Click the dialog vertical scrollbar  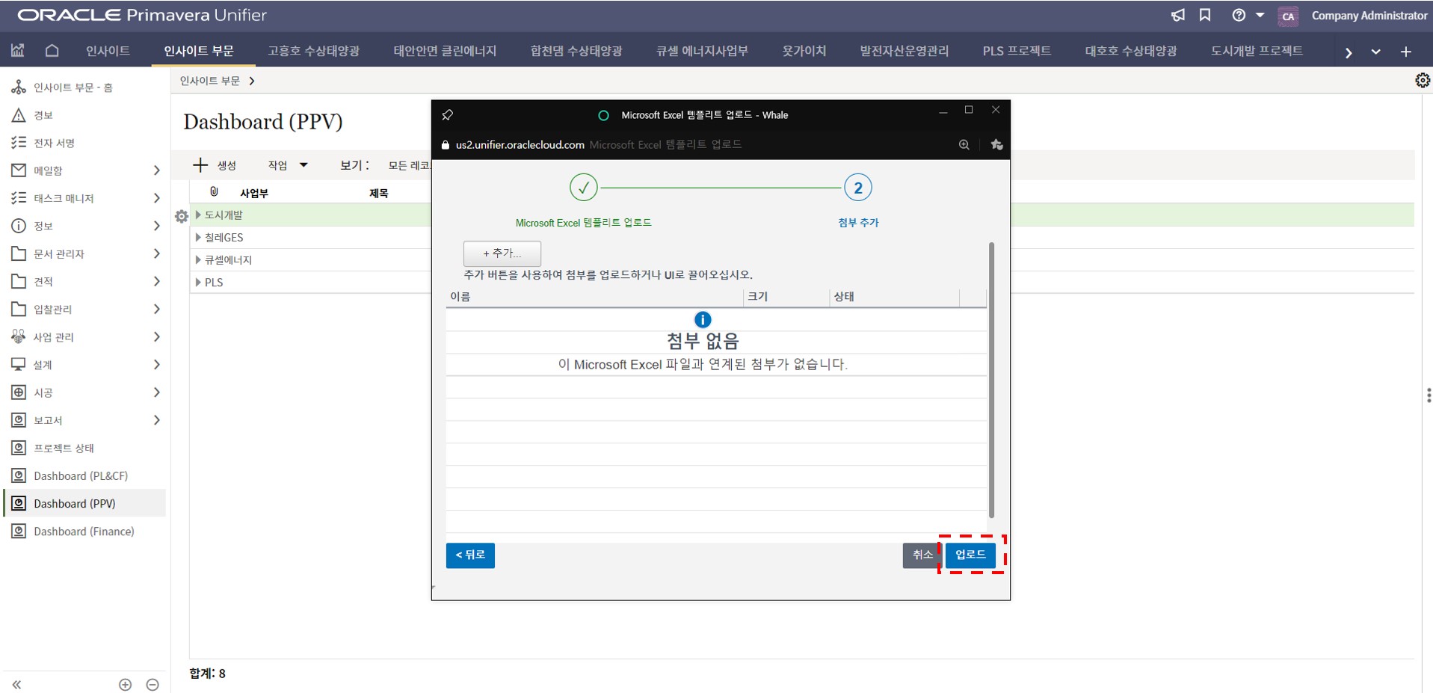coord(991,380)
